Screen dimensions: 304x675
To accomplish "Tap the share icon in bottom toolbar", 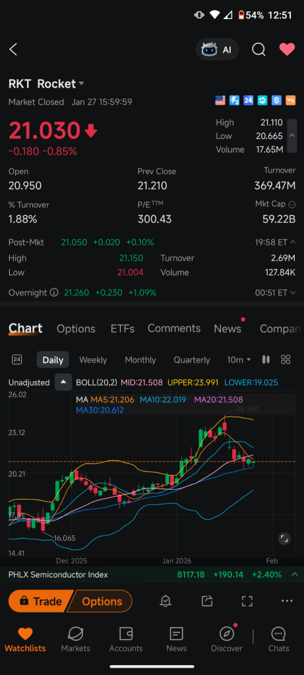I will (207, 601).
